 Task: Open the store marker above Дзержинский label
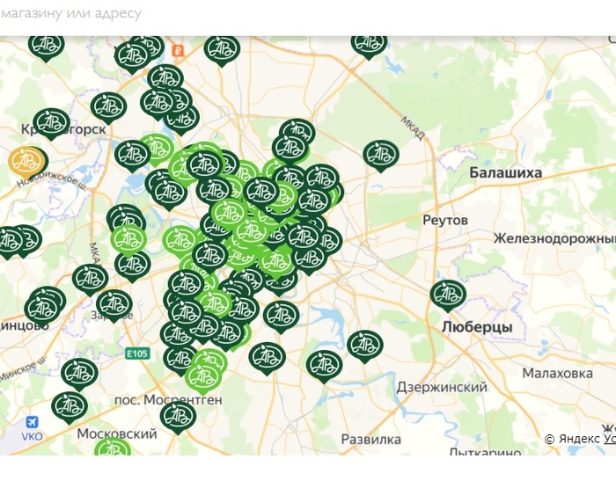coord(364,346)
